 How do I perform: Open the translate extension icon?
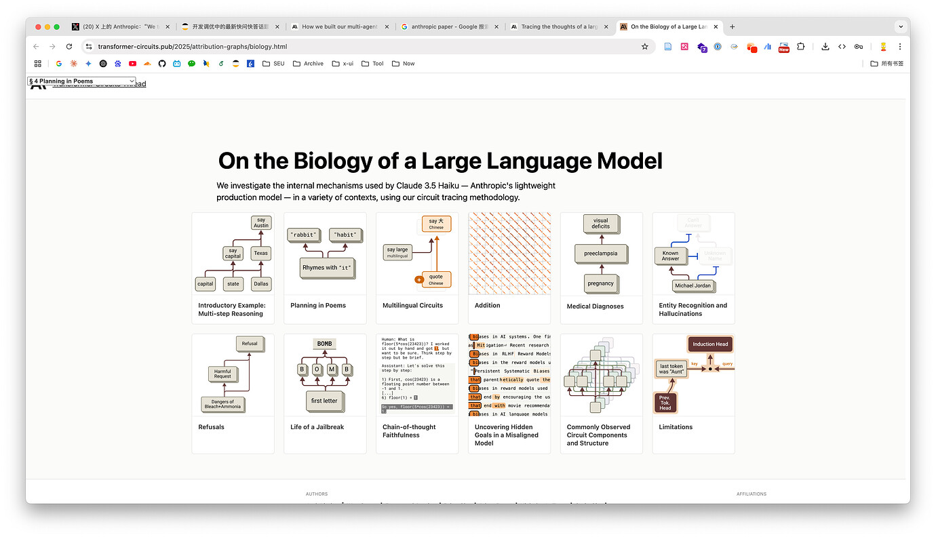[684, 47]
